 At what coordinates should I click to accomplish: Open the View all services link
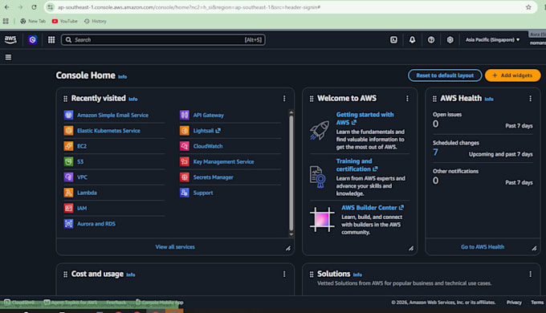tap(175, 247)
